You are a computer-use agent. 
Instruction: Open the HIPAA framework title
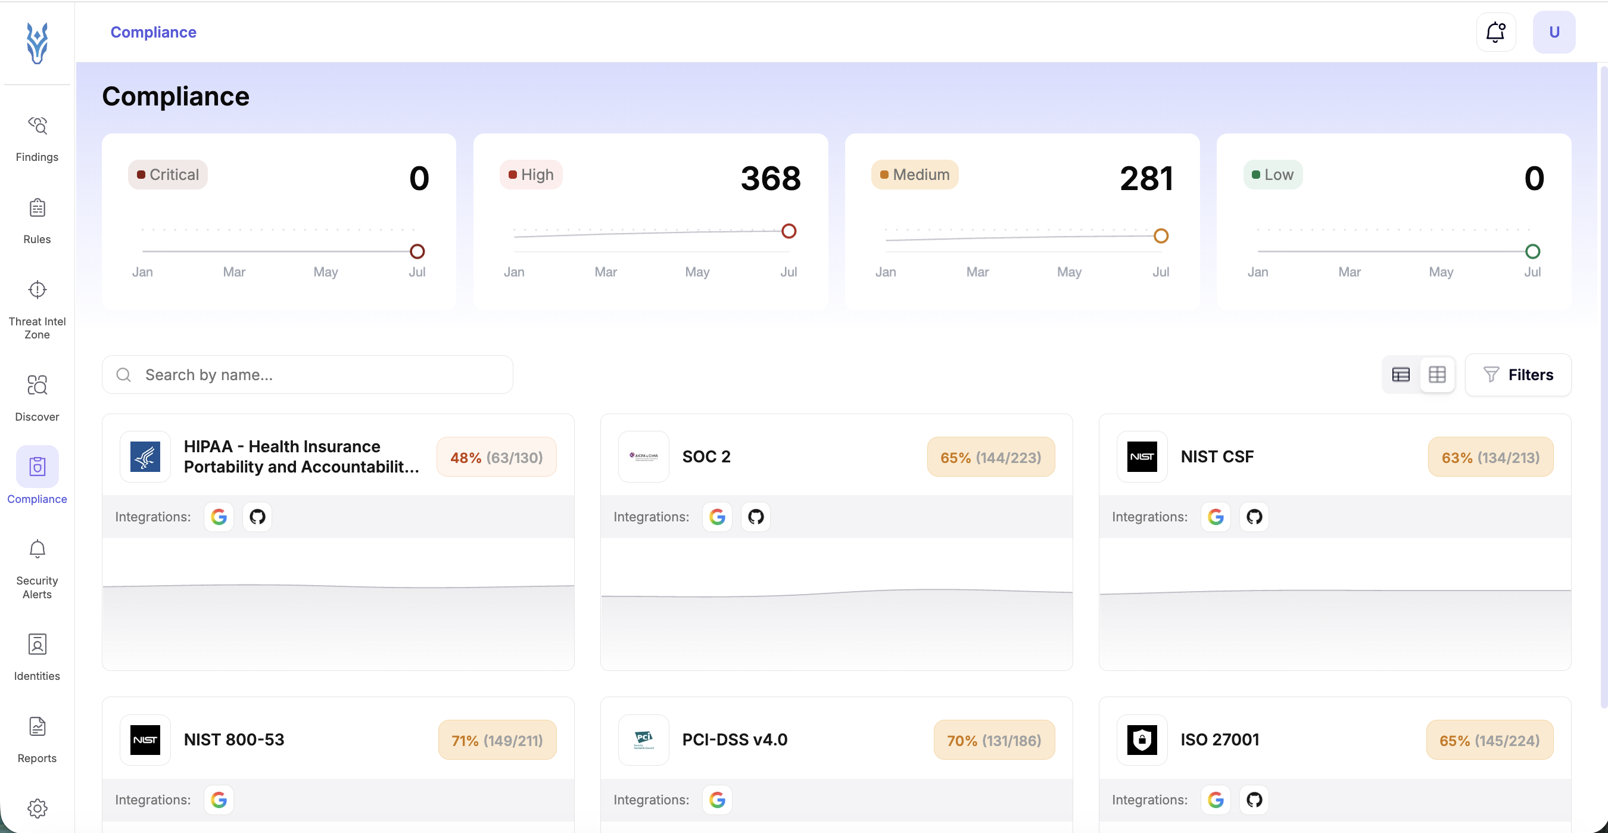301,456
